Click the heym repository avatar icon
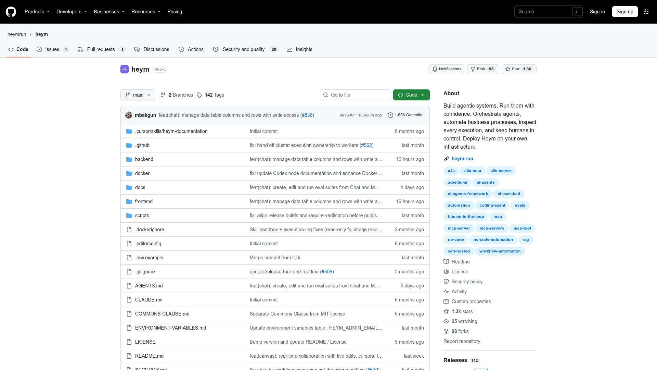 125,69
